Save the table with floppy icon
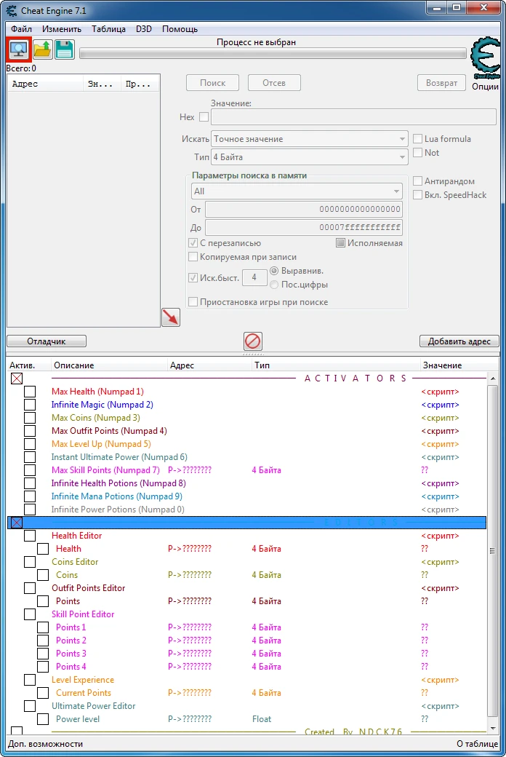Viewport: 506px width, 757px height. (x=64, y=49)
